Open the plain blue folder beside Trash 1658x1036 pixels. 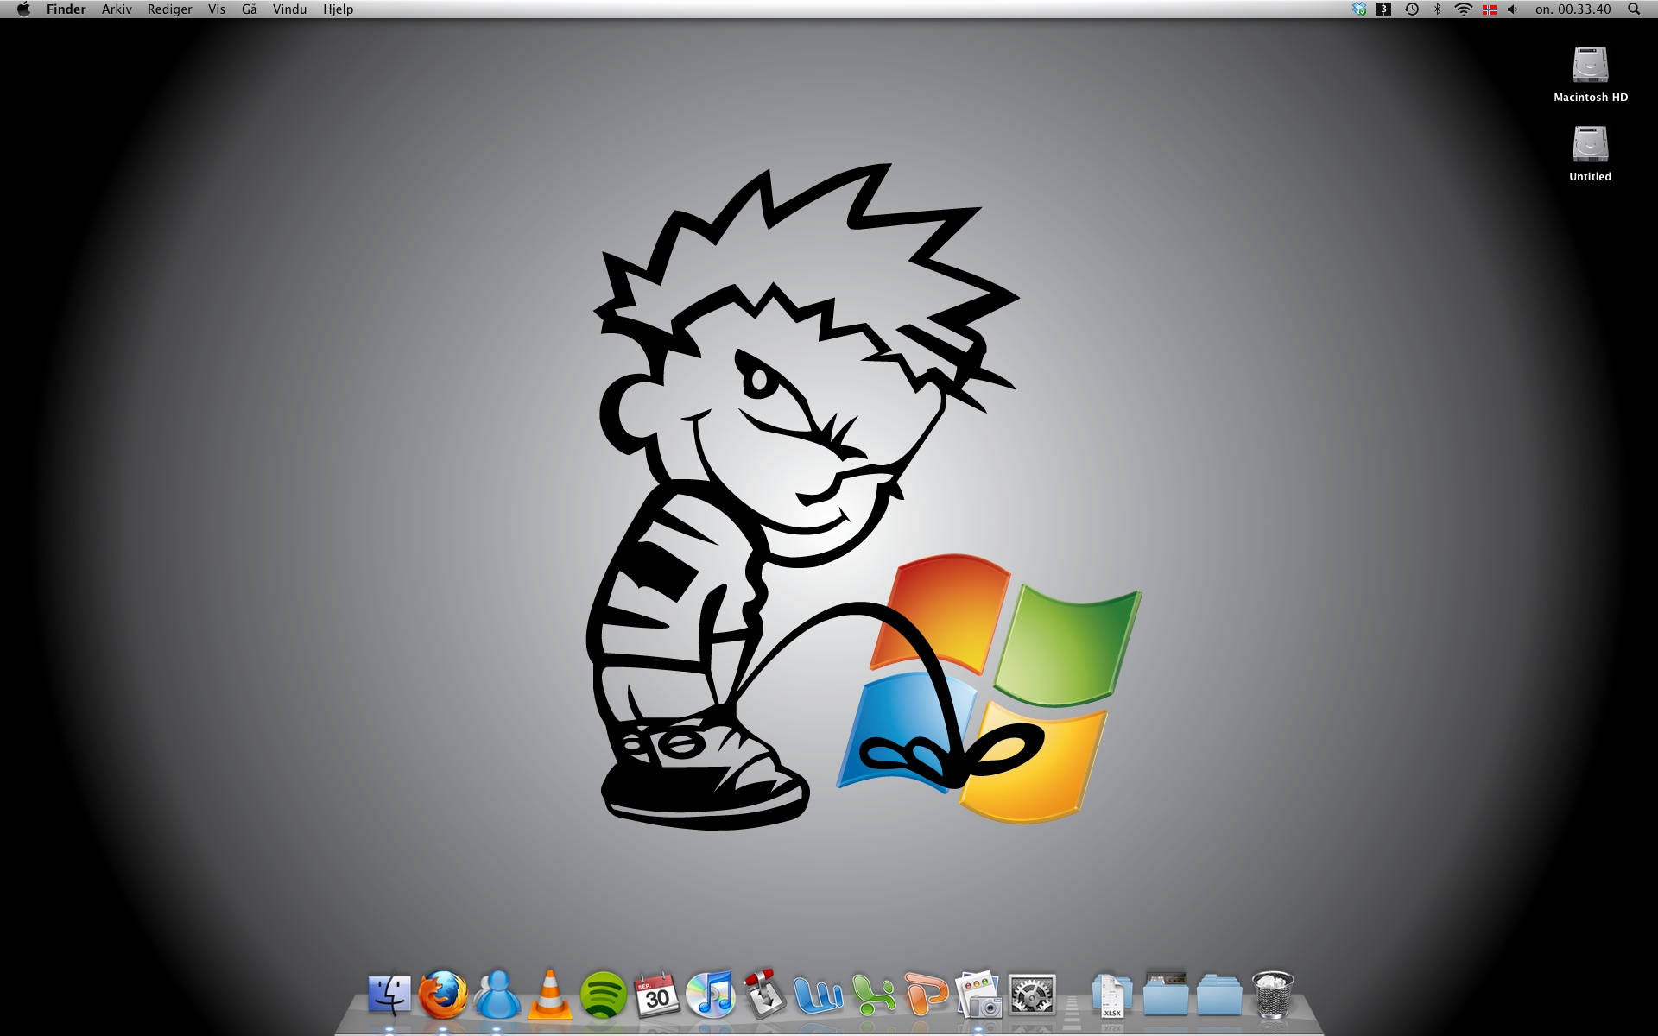click(x=1218, y=995)
